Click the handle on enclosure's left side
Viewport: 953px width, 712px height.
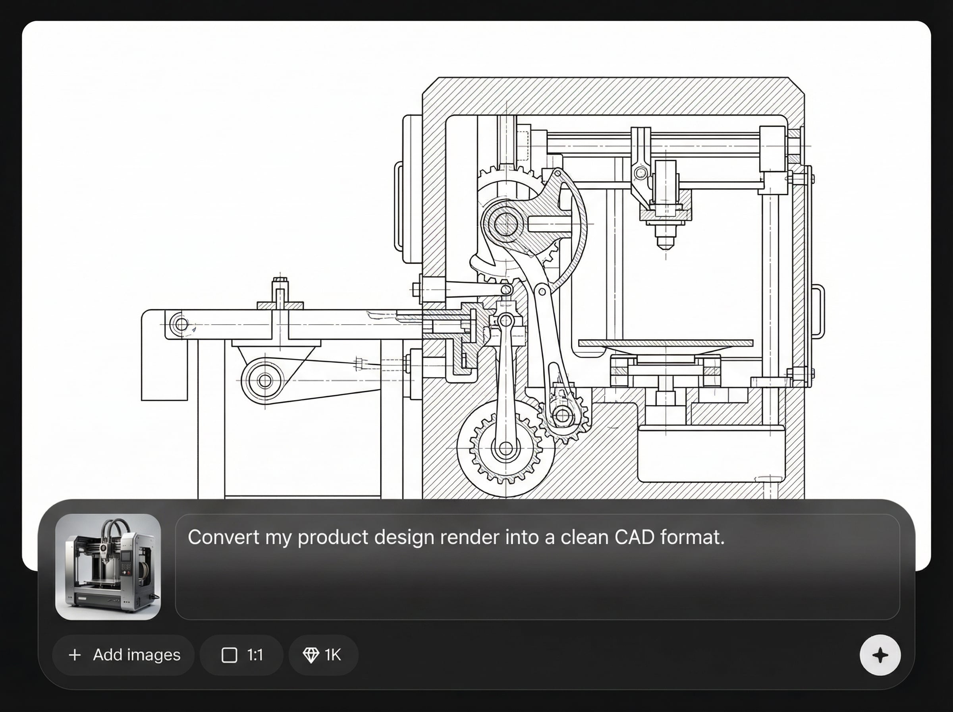pyautogui.click(x=398, y=206)
